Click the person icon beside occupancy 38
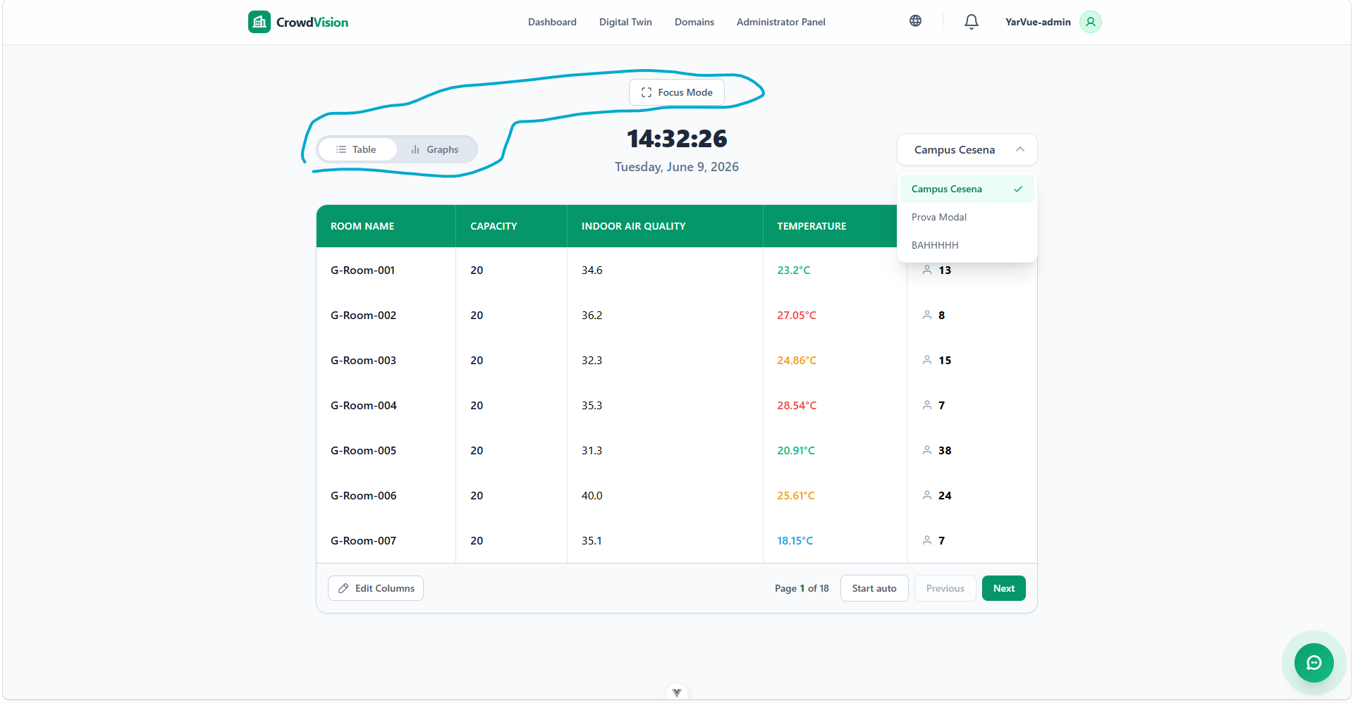This screenshot has width=1353, height=703. click(x=926, y=450)
